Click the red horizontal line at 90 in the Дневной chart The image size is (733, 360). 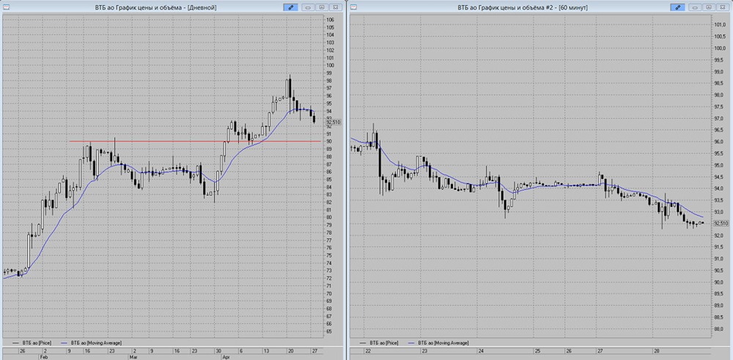tap(194, 142)
